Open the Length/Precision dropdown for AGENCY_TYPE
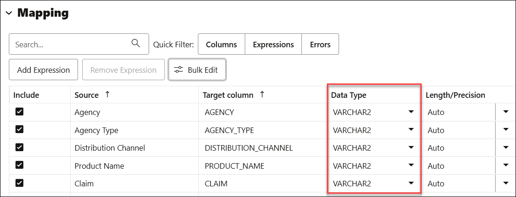Image resolution: width=516 pixels, height=197 pixels. 506,130
